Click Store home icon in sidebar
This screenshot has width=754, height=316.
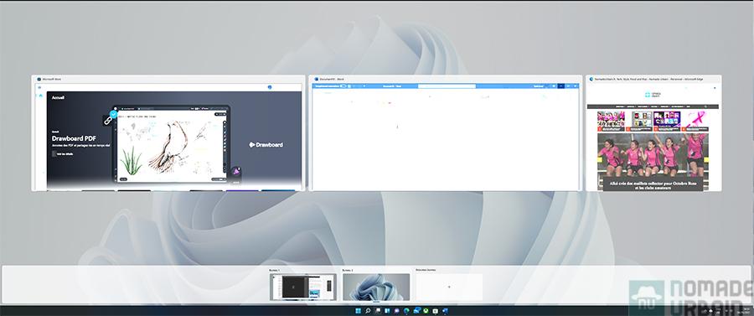(x=41, y=96)
